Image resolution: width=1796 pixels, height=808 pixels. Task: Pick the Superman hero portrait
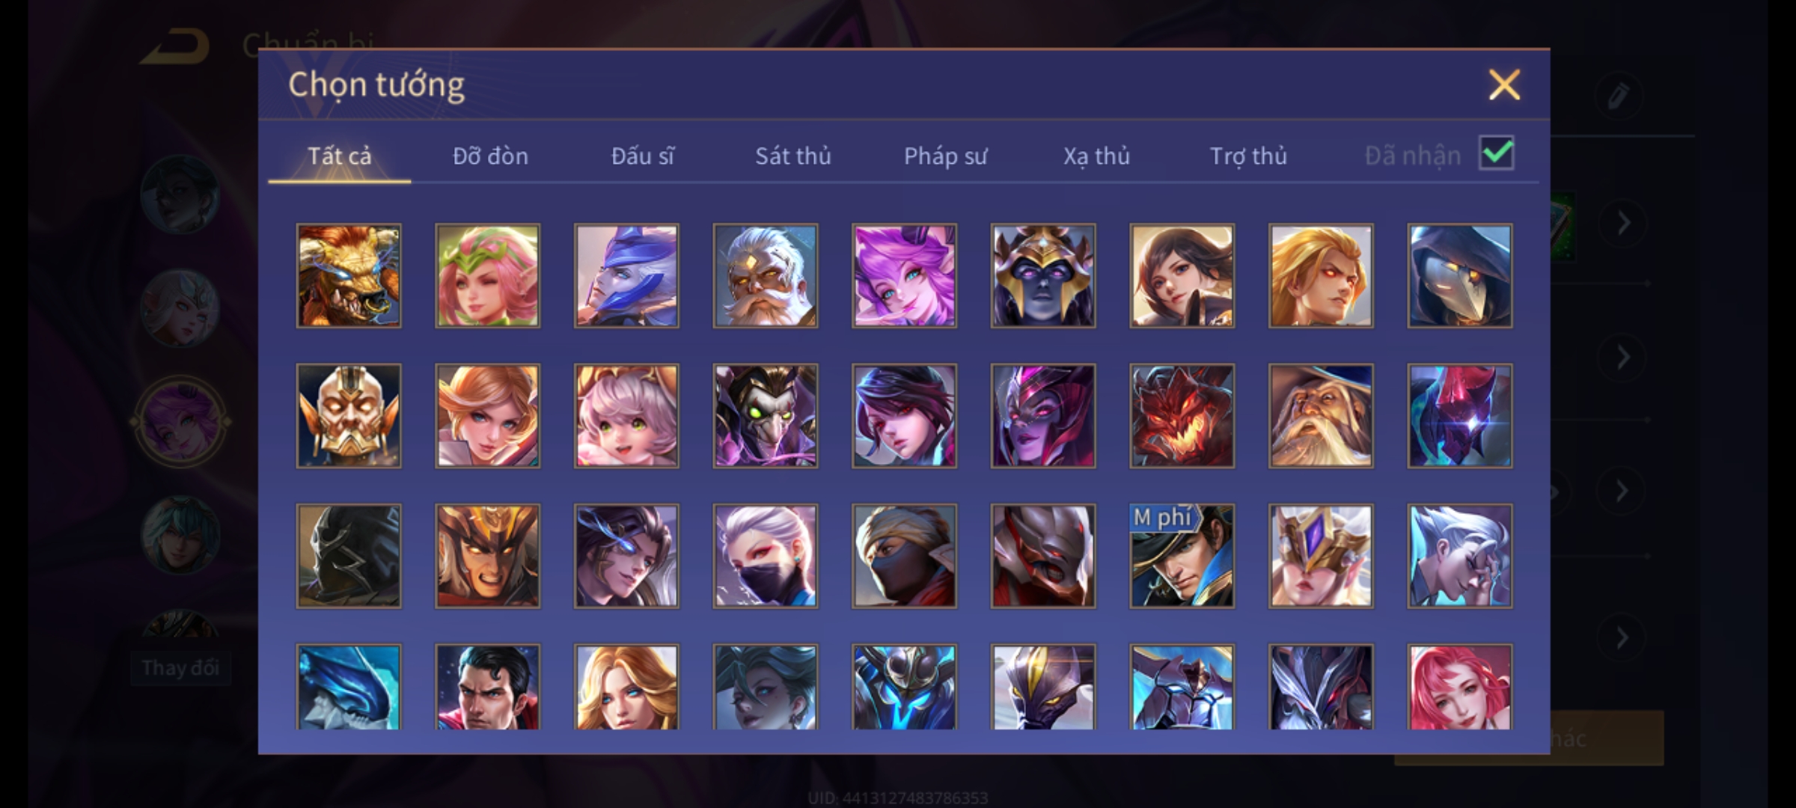tap(487, 686)
